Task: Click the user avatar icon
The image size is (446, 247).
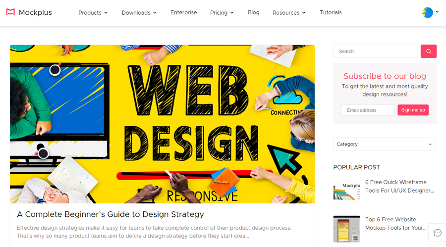Action: click(x=428, y=12)
